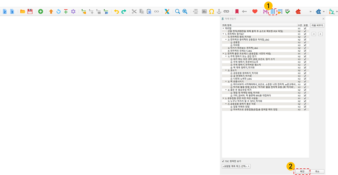Click the Insert Anchor icon
This screenshot has height=175, width=338.
tap(219, 11)
